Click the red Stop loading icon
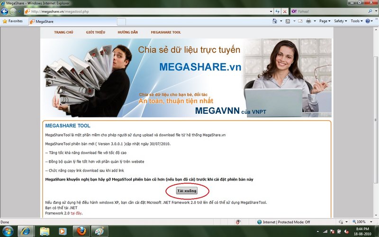Viewport: 379px width, 237px height. [x=284, y=11]
